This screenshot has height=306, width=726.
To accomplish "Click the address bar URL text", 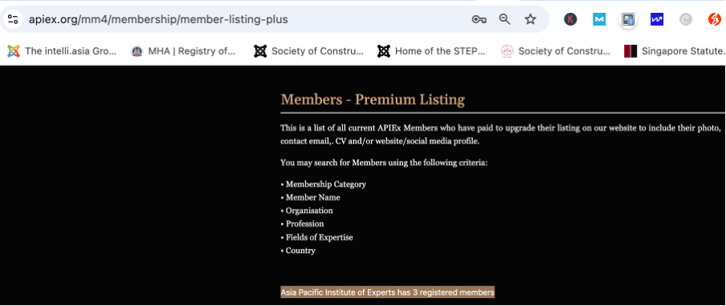I will (158, 19).
